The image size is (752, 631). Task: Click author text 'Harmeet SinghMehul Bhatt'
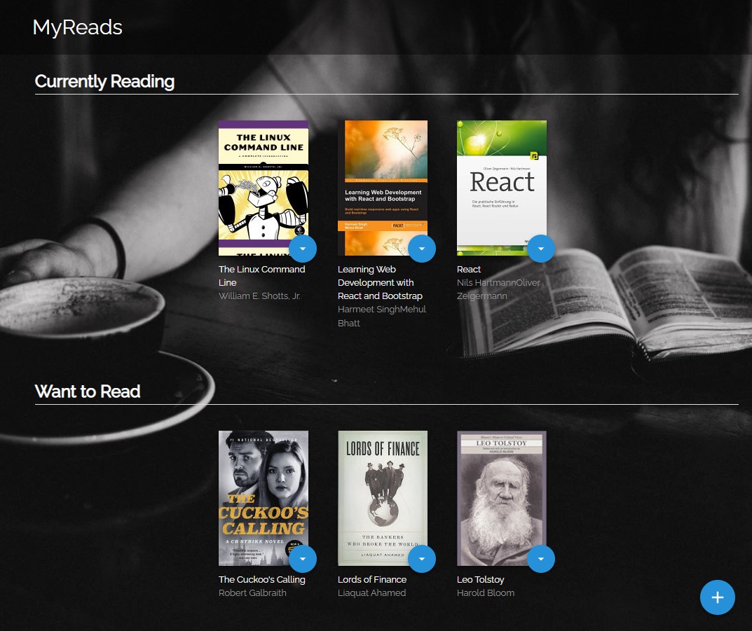[x=382, y=317]
